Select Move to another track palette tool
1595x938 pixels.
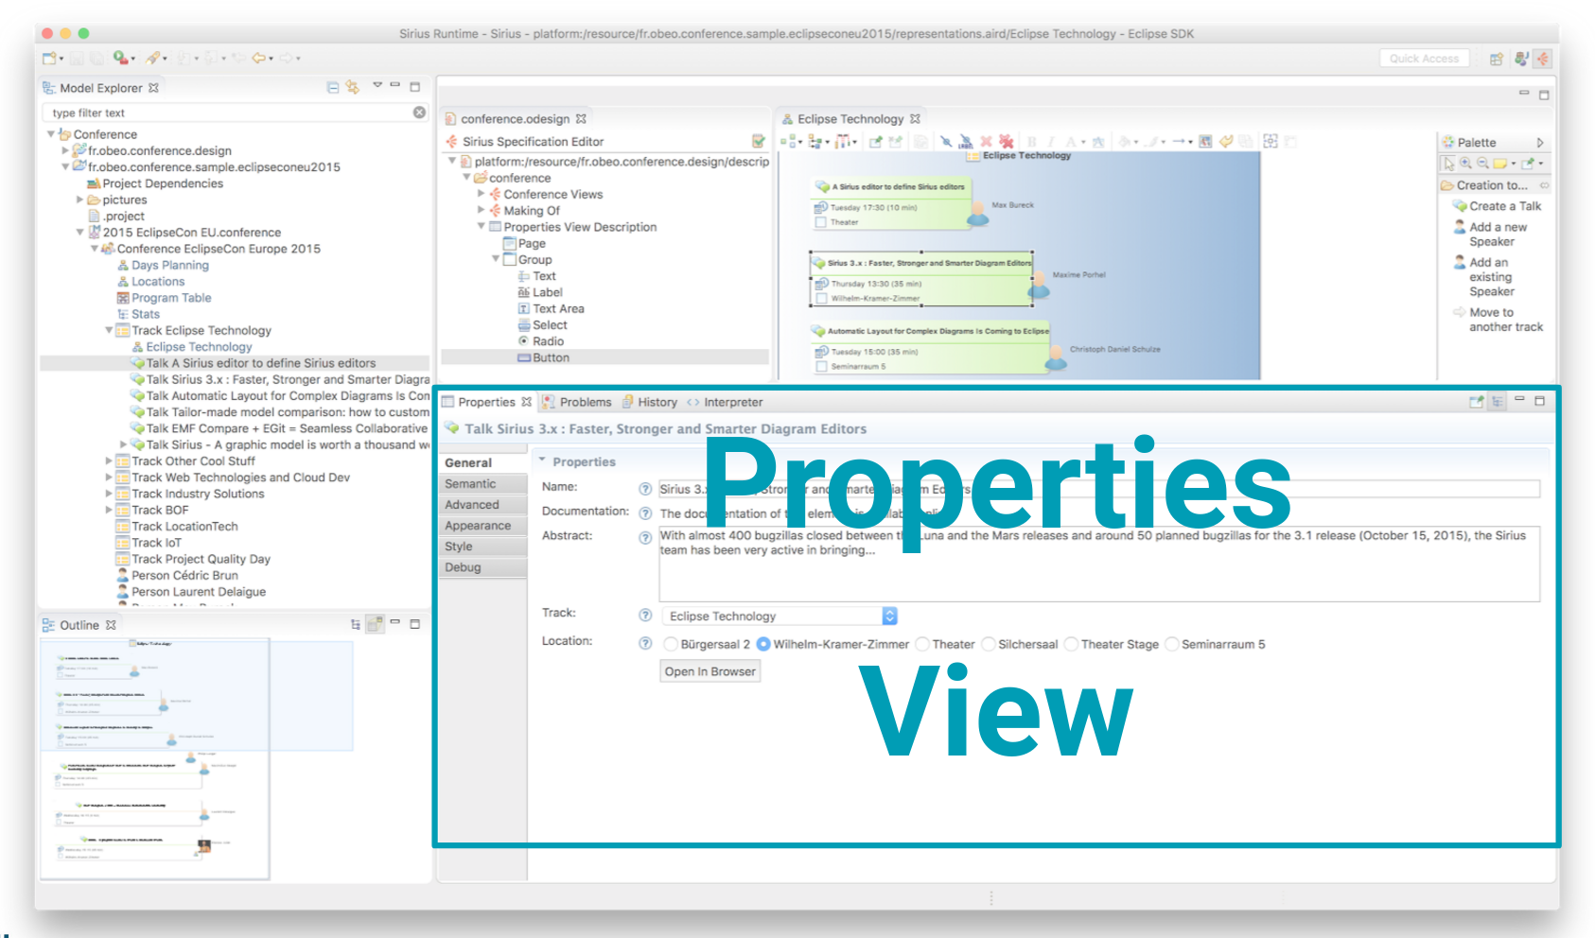(x=1499, y=320)
